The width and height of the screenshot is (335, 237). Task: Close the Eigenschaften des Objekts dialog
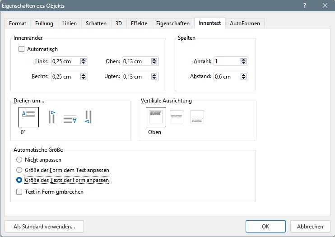[x=325, y=5]
